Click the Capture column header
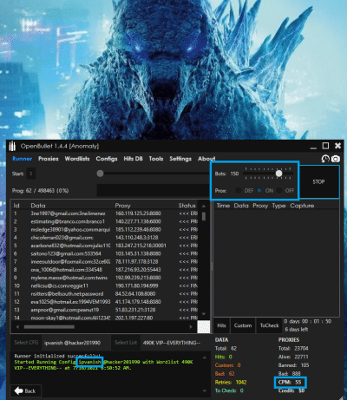 [302, 206]
